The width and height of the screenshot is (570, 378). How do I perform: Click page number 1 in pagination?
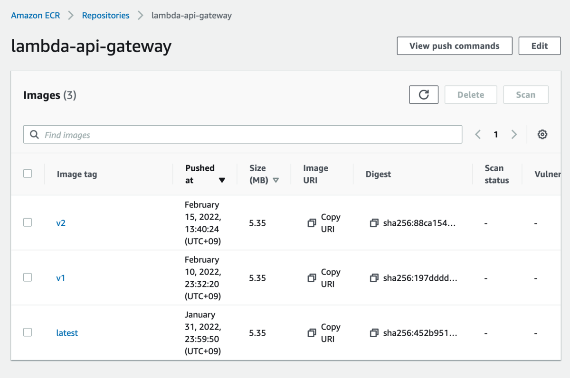tap(496, 135)
